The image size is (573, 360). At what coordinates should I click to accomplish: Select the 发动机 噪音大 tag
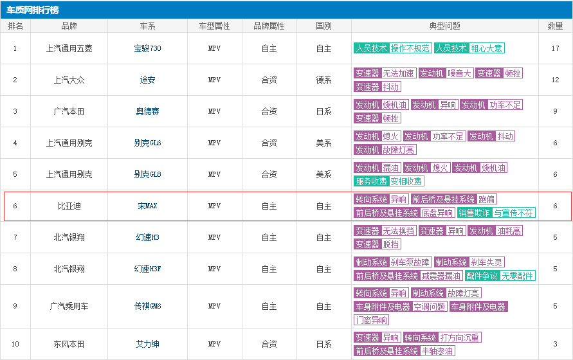pyautogui.click(x=446, y=73)
